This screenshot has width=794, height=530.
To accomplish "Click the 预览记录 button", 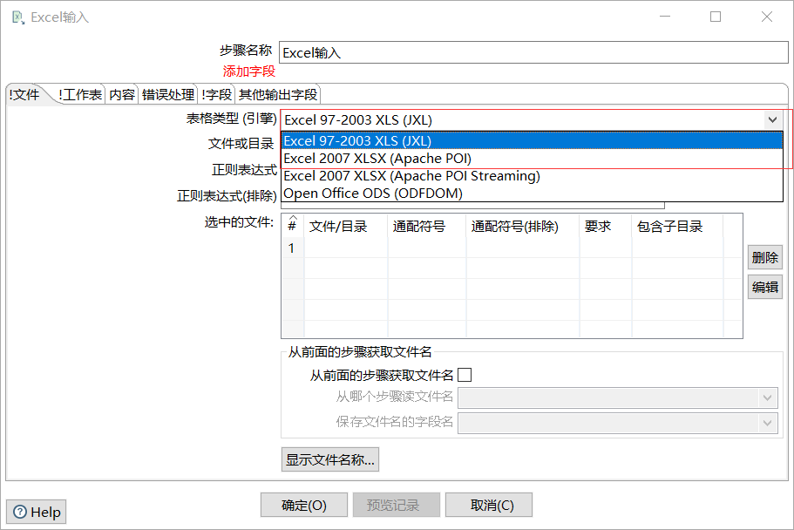I will 396,505.
